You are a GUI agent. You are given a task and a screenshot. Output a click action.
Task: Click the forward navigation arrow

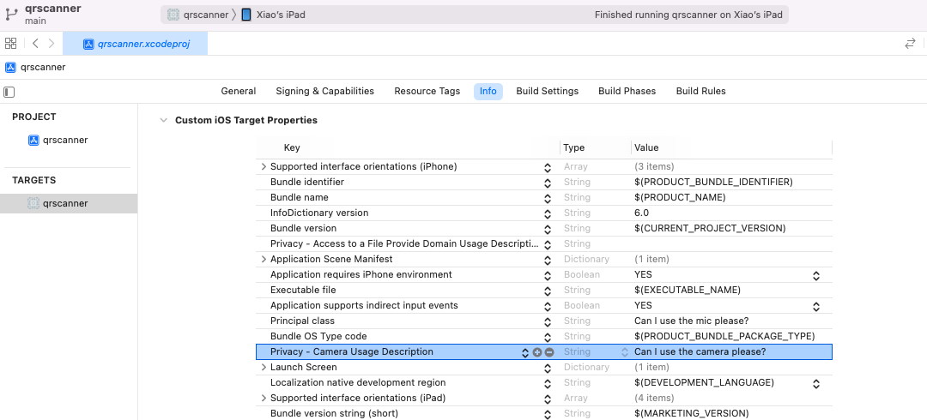tap(51, 43)
